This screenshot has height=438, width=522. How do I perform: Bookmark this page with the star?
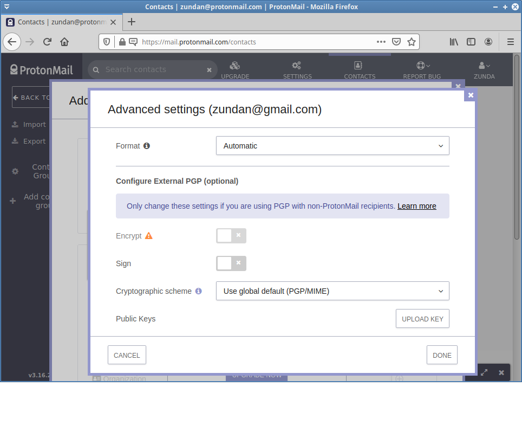(x=412, y=42)
